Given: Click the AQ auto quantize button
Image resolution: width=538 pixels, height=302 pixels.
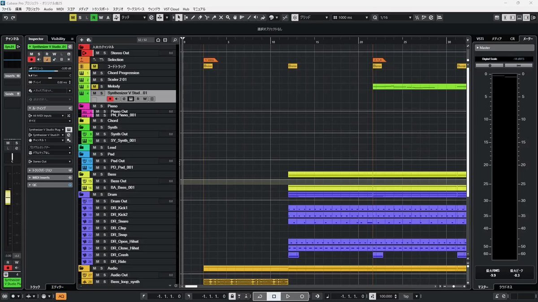Looking at the screenshot, I should point(61,296).
